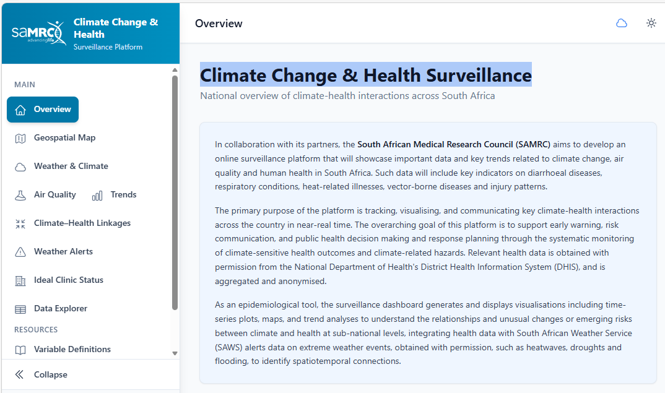Click the Data Explorer table icon
The height and width of the screenshot is (393, 665).
tap(20, 309)
